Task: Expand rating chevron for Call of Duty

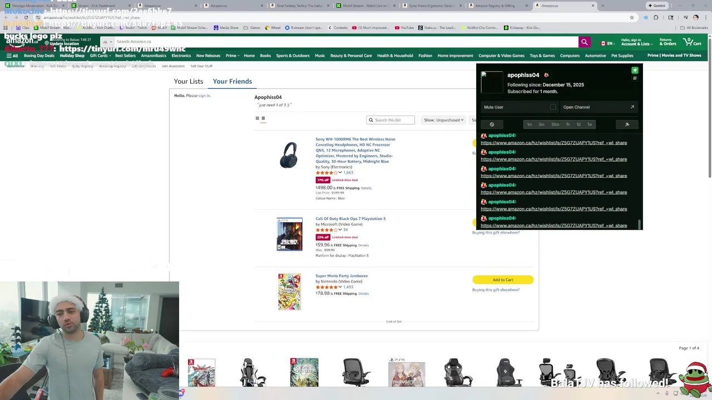Action: pos(340,230)
